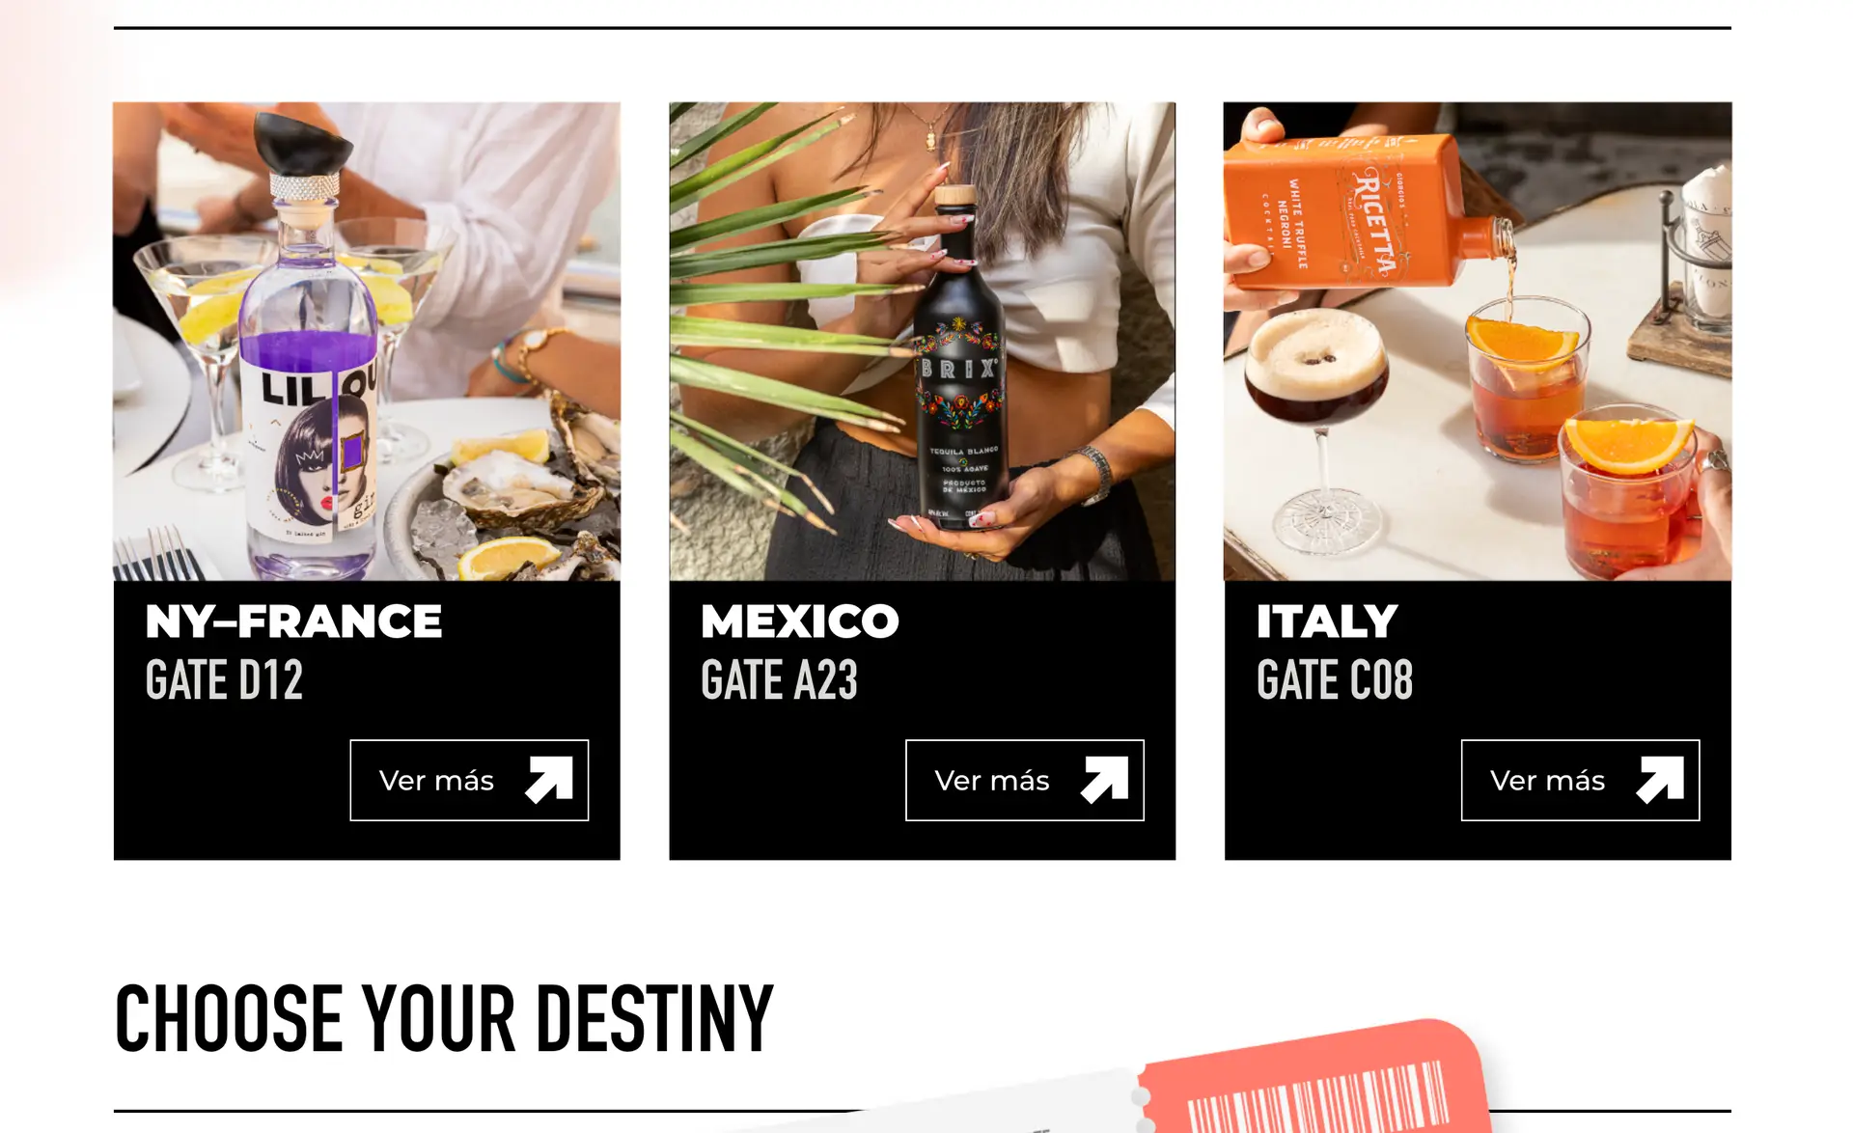Select the MEXICO card title

800,622
